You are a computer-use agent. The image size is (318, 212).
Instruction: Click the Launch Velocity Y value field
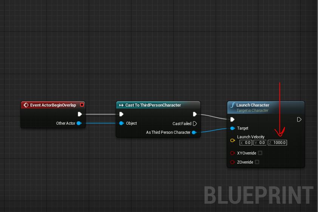pos(260,142)
